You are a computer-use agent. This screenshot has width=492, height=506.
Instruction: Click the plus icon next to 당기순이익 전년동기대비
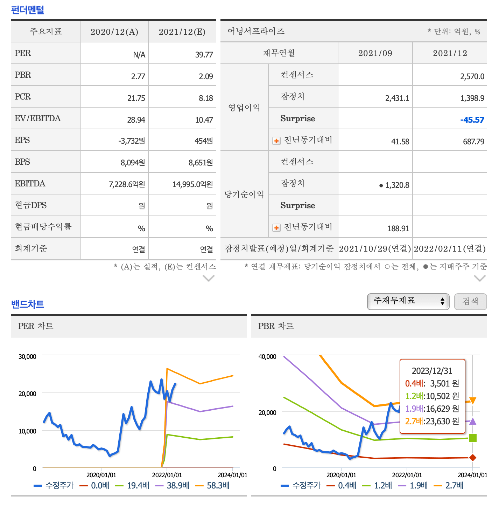[276, 227]
